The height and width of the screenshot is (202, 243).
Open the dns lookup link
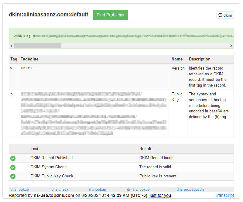(19, 190)
